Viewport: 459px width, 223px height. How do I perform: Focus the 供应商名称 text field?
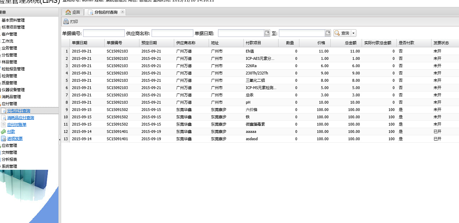click(x=172, y=33)
